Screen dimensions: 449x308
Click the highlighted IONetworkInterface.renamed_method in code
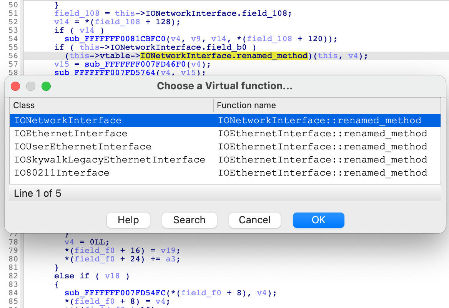pyautogui.click(x=224, y=56)
